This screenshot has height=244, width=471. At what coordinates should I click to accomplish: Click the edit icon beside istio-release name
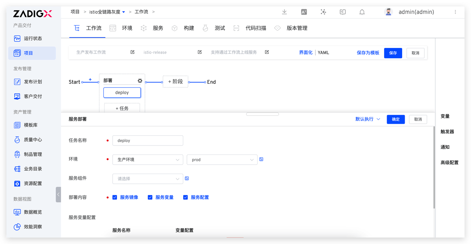(199, 52)
